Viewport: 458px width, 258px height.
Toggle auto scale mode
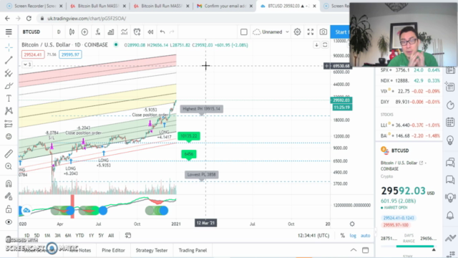[366, 236]
